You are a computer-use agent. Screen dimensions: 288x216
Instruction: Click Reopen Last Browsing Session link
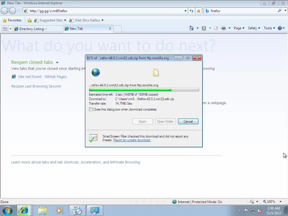(36, 86)
